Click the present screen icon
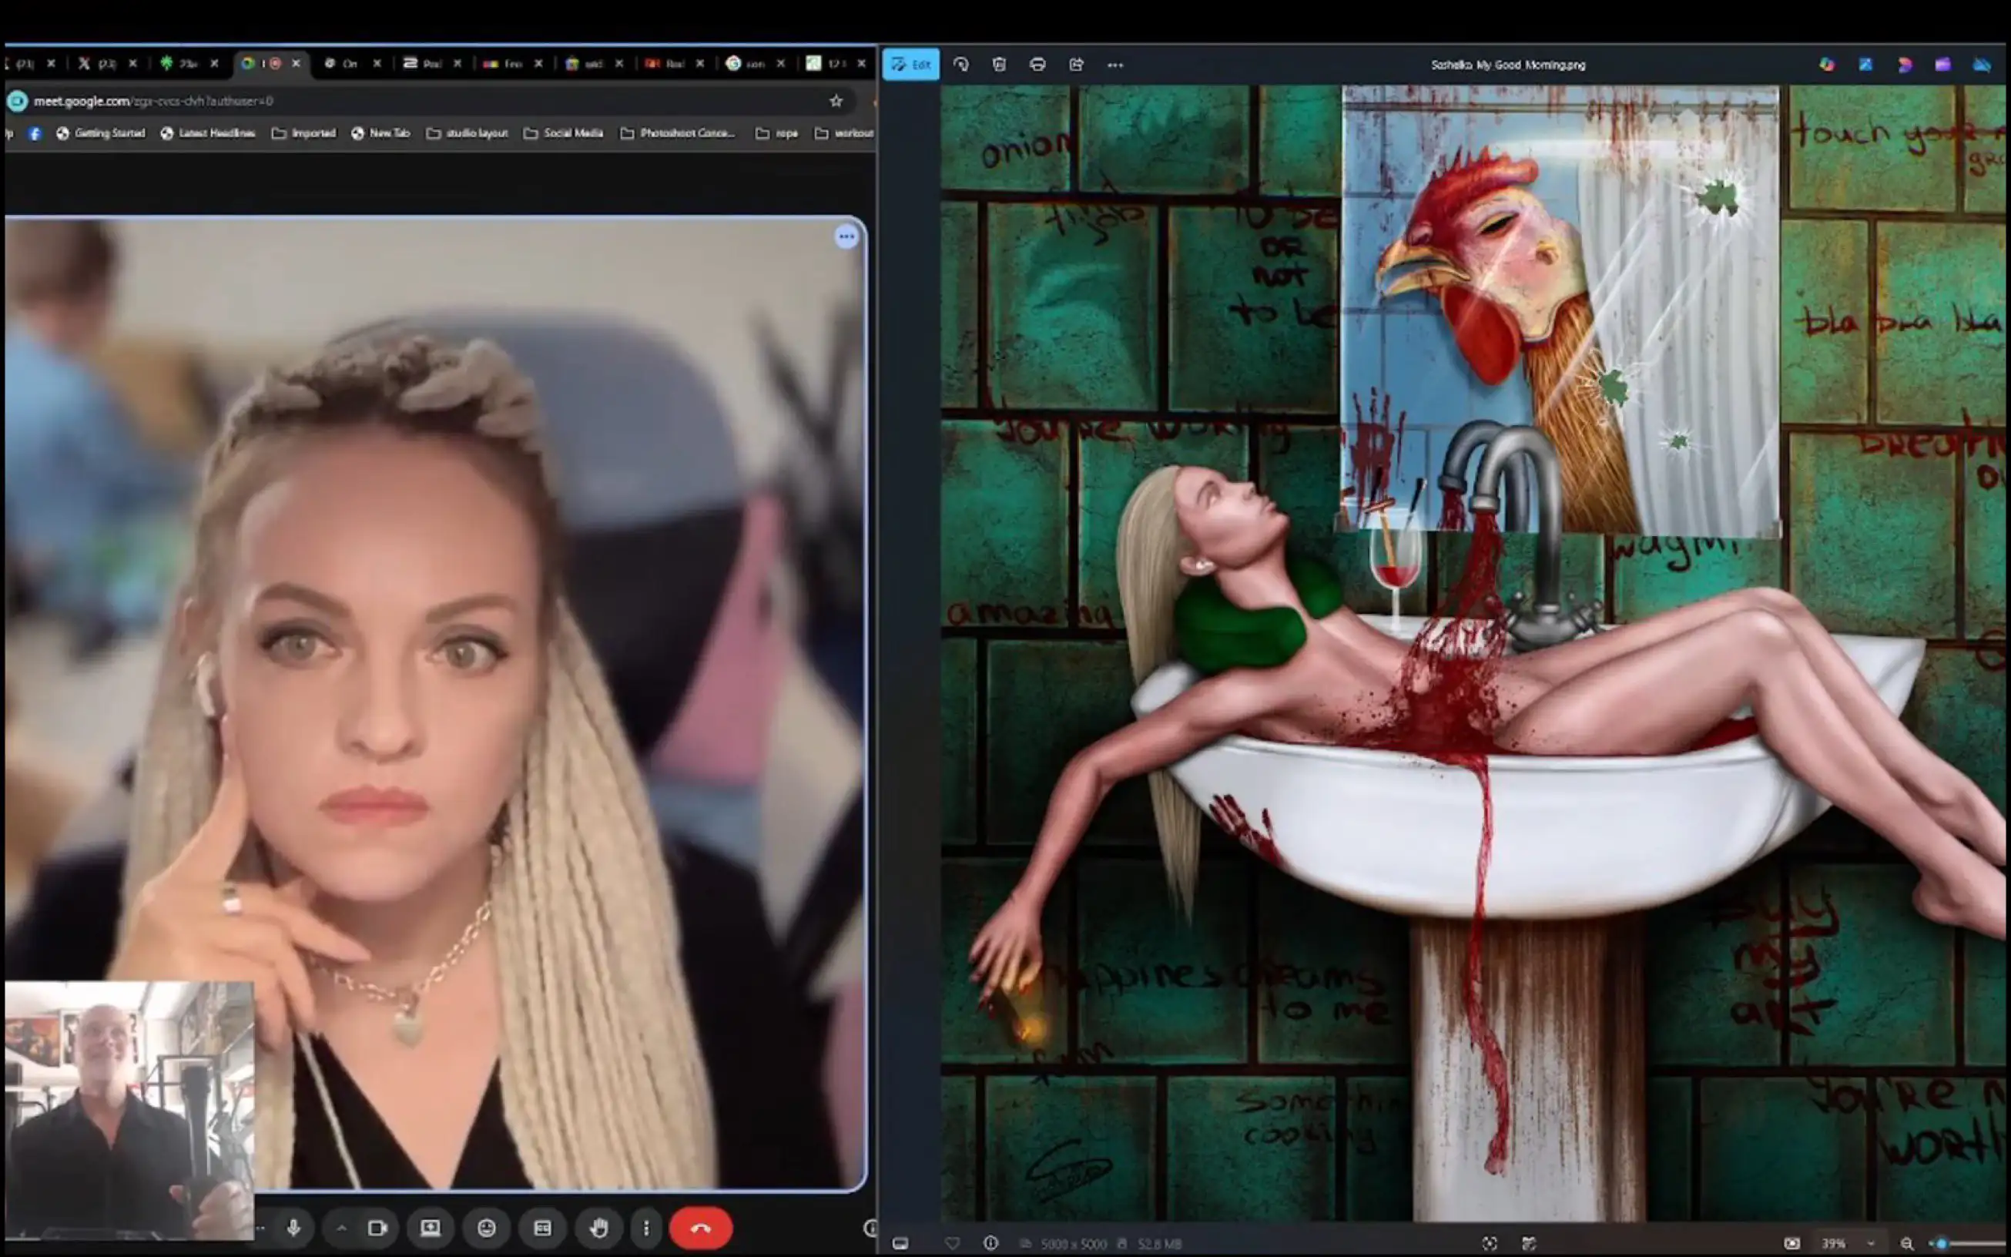Screen dimensions: 2011x1257 click(x=431, y=1228)
